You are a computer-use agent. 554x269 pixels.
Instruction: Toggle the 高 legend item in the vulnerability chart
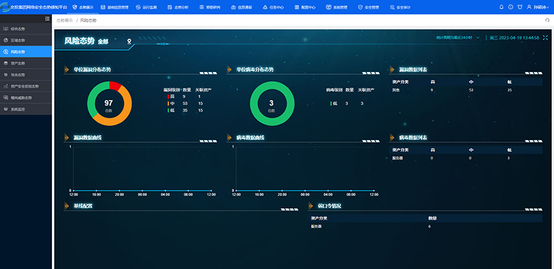[x=171, y=96]
